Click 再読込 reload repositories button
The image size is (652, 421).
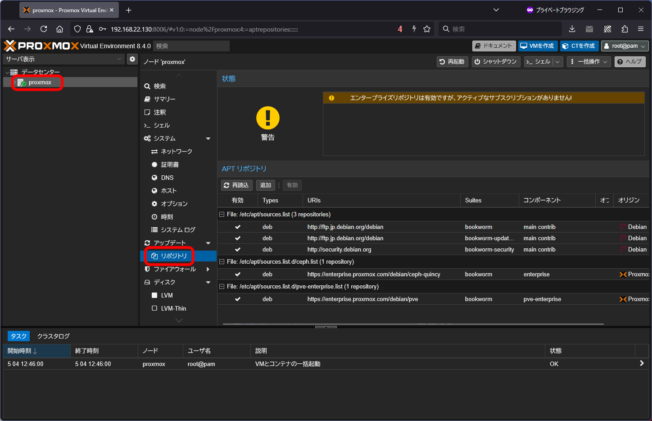(x=236, y=185)
